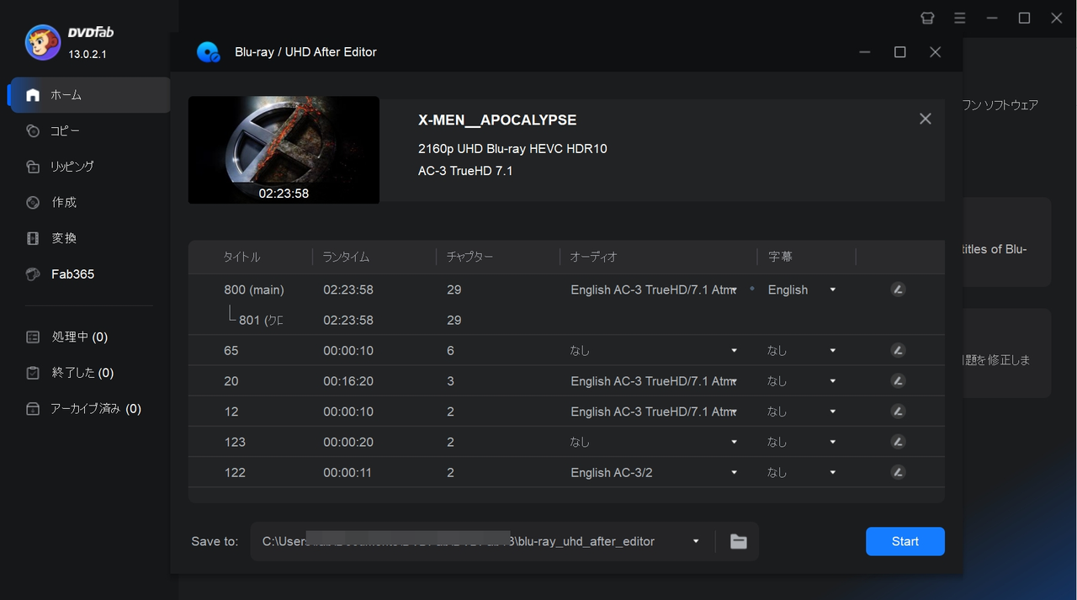Click the home icon in sidebar

pos(33,95)
